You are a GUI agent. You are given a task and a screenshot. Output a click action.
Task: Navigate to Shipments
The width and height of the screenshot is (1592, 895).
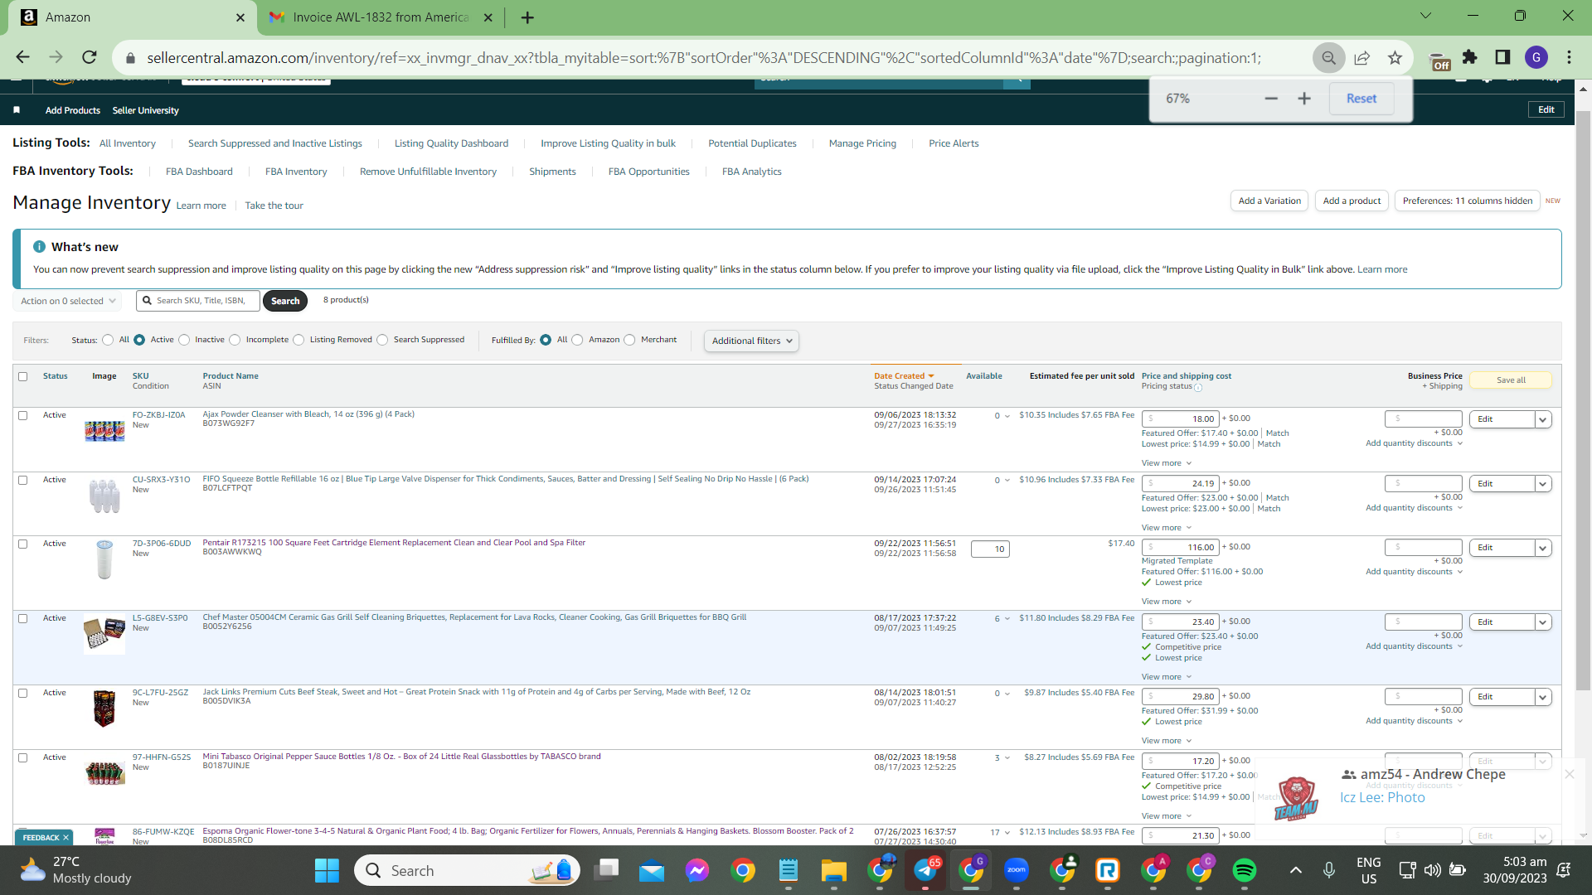click(x=552, y=172)
